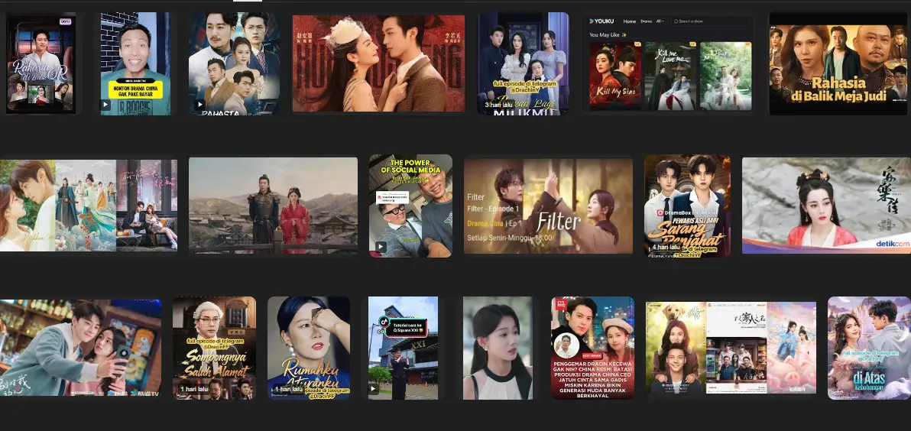Open the DramaBox 'Sarang Penjahat' poster
Screen dimensions: 911x431
point(687,206)
